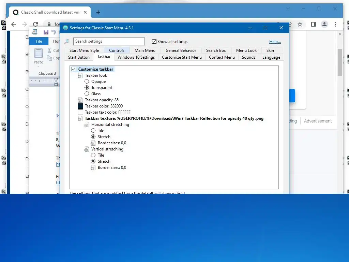Switch to Controls tab

(117, 50)
